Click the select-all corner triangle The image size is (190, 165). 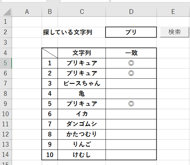[x=7, y=12]
